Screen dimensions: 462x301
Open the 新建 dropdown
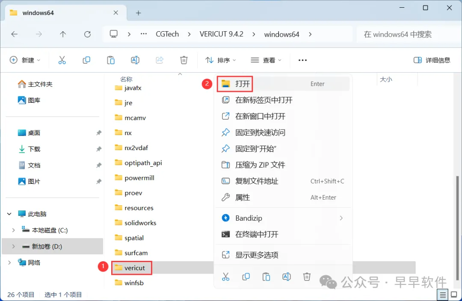click(25, 60)
